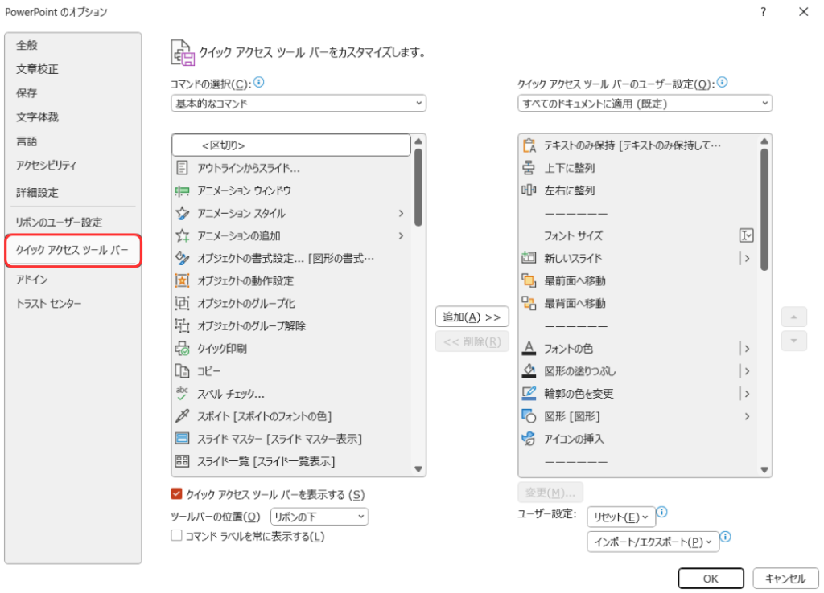Select the フォントの色 icon
Image resolution: width=824 pixels, height=593 pixels.
tap(529, 348)
